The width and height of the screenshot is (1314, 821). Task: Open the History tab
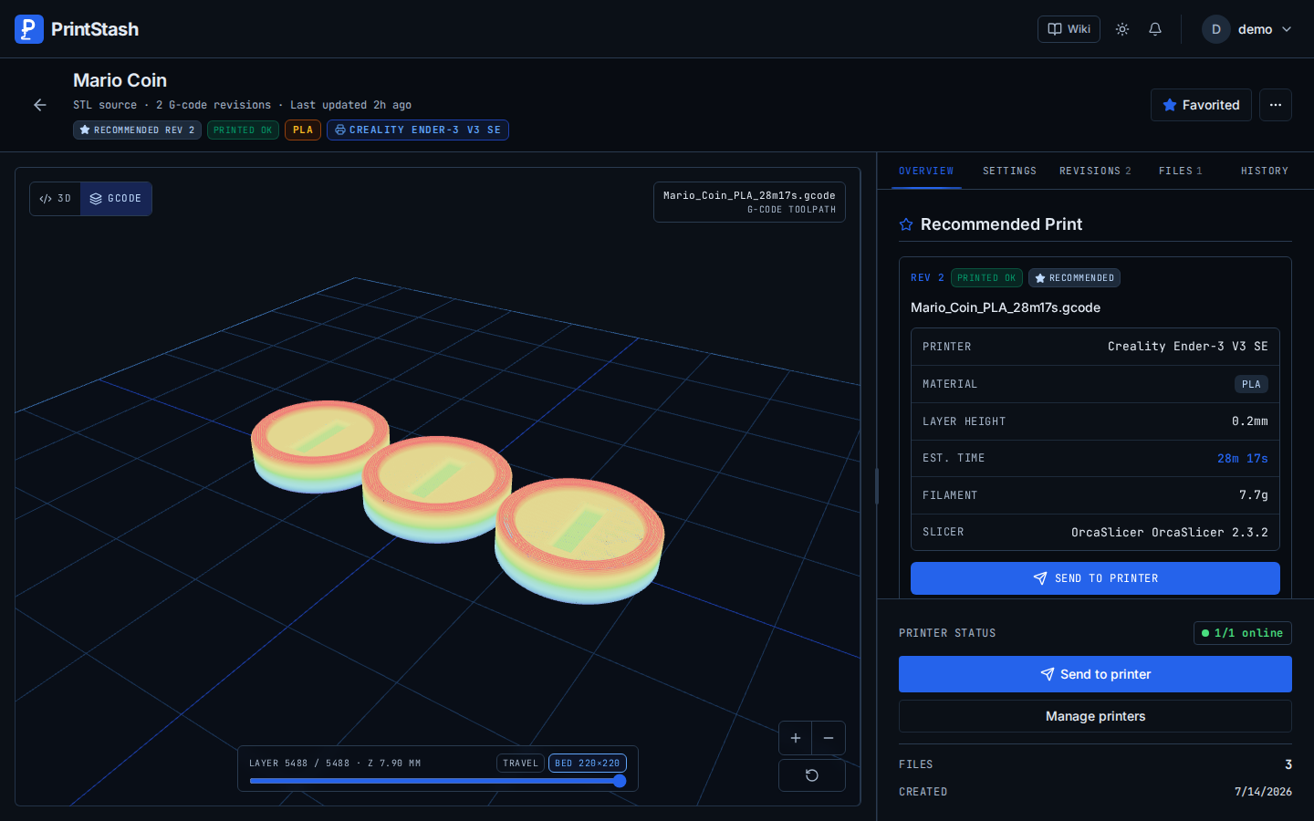point(1265,171)
